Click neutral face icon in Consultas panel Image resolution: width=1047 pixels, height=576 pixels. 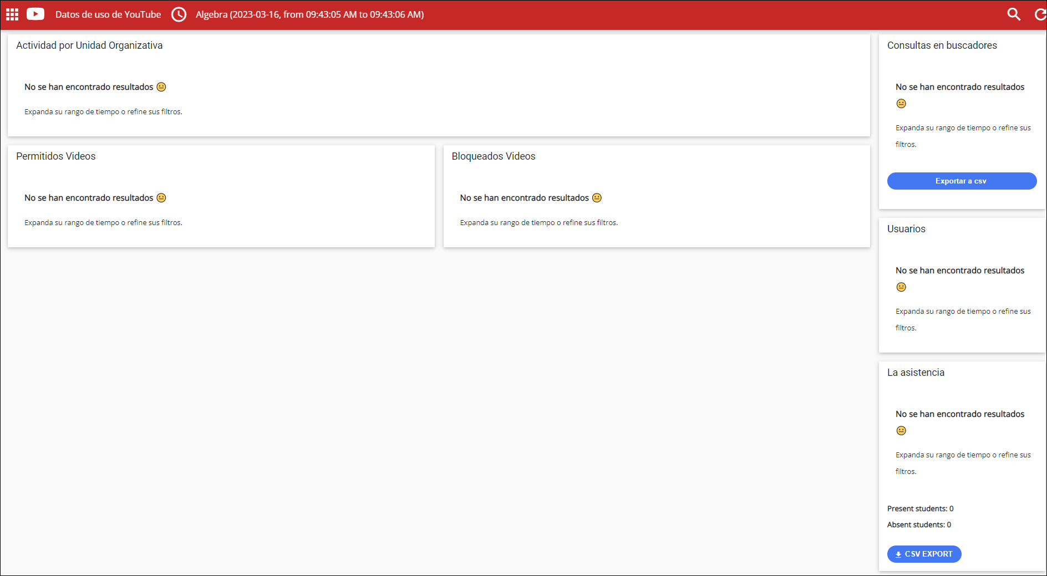901,104
